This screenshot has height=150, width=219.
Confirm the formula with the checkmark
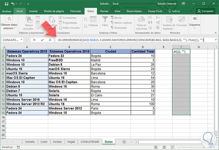tap(42, 40)
